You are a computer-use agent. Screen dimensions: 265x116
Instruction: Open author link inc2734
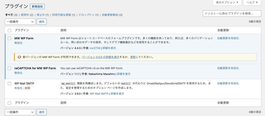tap(95, 48)
